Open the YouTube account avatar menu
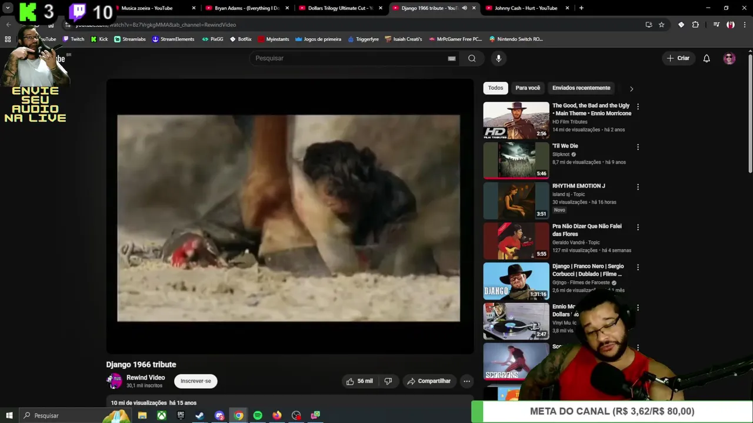 pyautogui.click(x=729, y=58)
